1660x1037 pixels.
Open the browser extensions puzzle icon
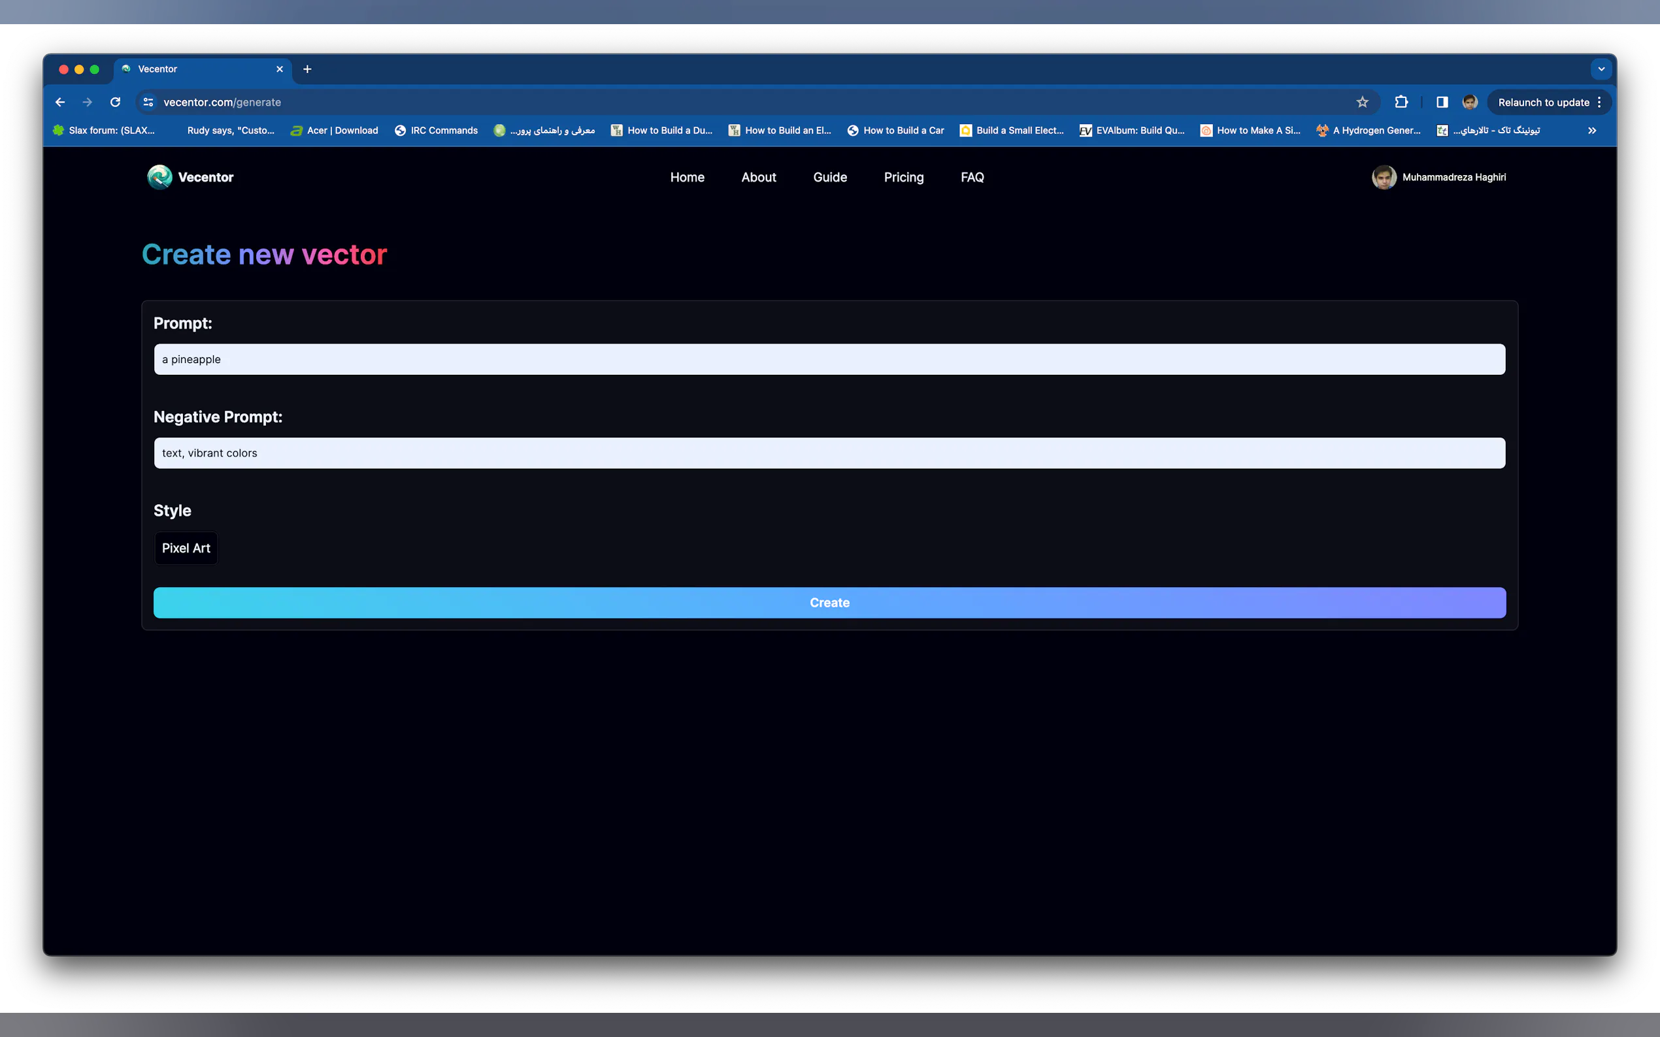[1401, 102]
